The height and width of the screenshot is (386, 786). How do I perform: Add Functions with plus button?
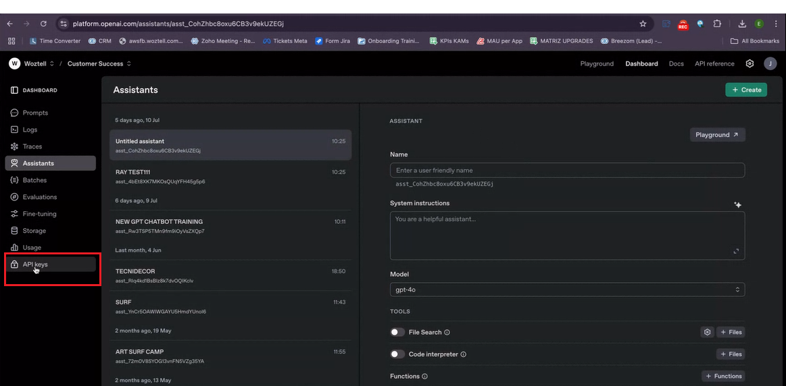point(723,376)
